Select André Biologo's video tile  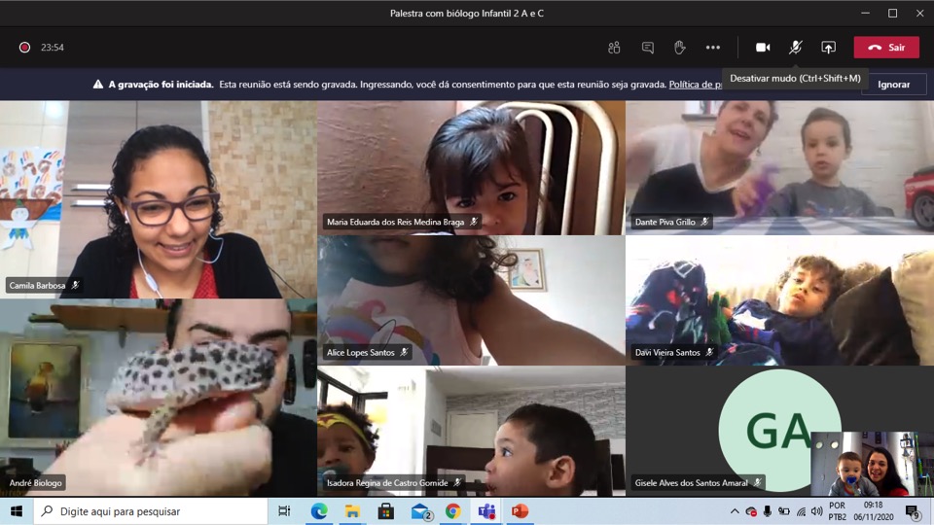click(x=158, y=397)
